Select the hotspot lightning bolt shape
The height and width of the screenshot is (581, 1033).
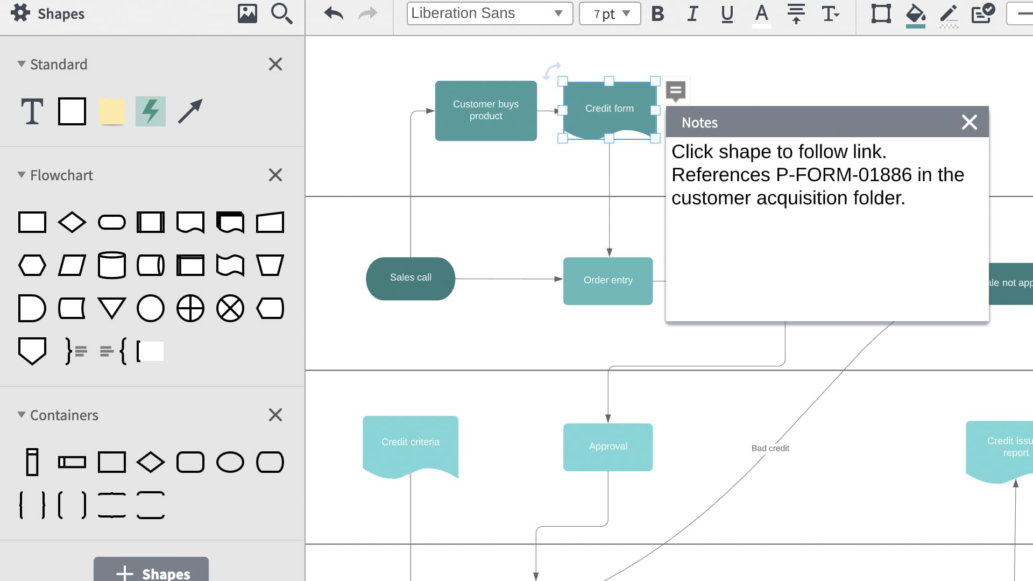(x=151, y=111)
